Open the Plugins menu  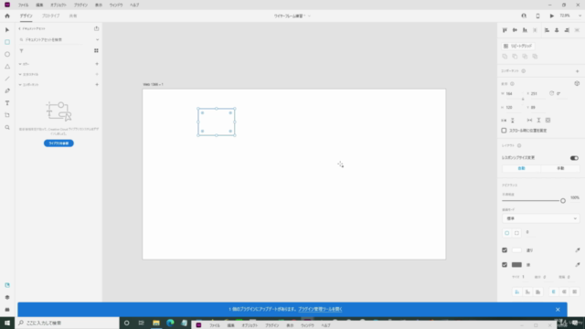[80, 5]
